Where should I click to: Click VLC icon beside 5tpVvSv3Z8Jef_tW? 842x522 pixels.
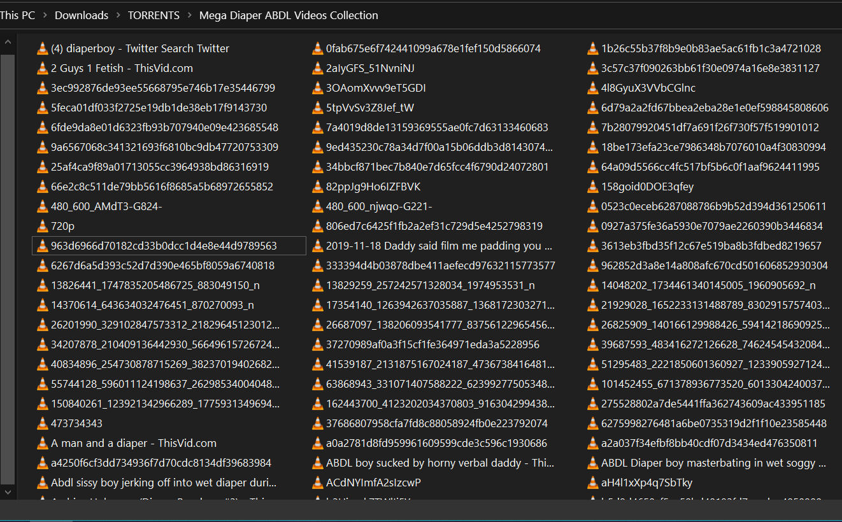pos(318,108)
